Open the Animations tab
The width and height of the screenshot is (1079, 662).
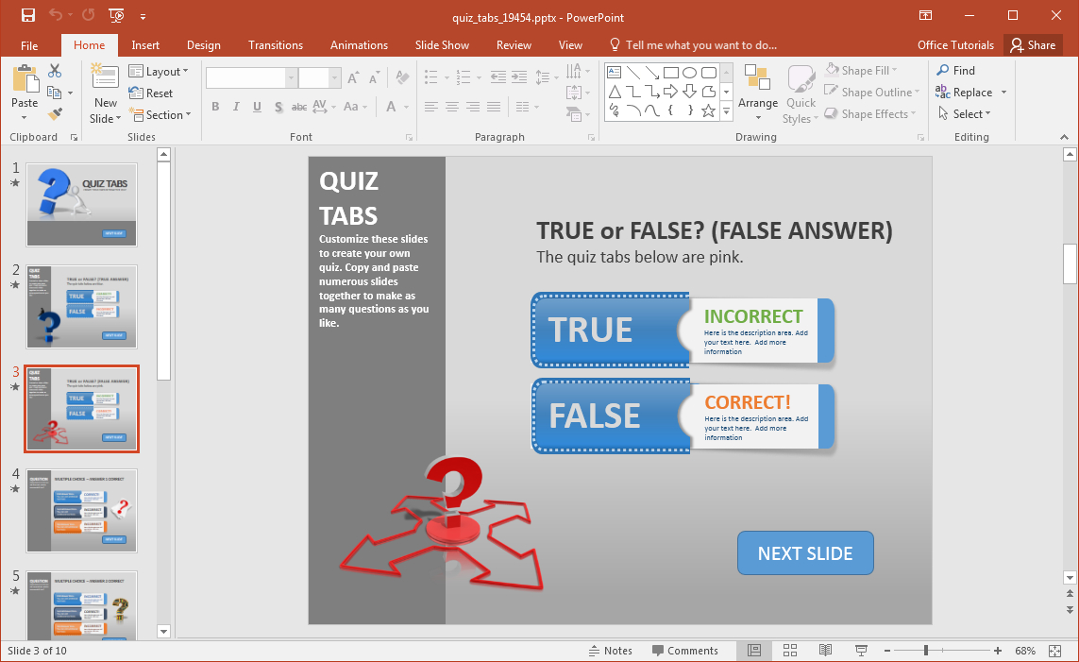[x=359, y=45]
